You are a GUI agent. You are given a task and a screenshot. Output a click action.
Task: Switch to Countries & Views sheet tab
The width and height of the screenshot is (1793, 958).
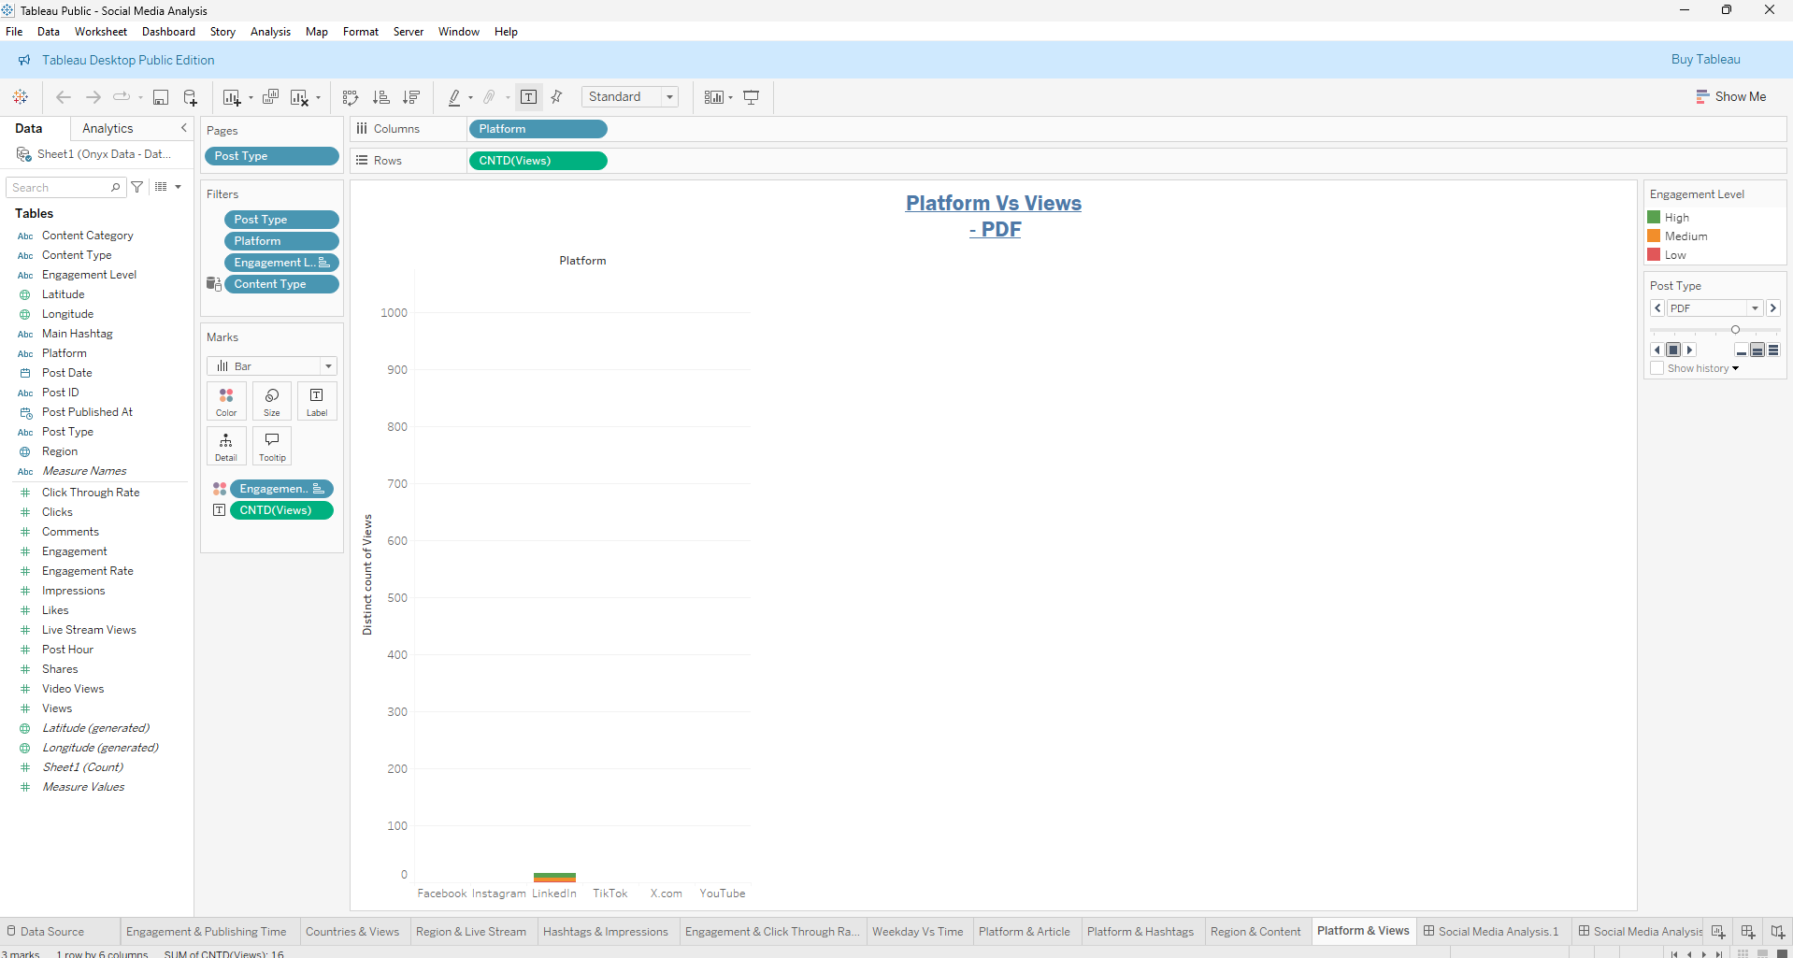tap(352, 932)
